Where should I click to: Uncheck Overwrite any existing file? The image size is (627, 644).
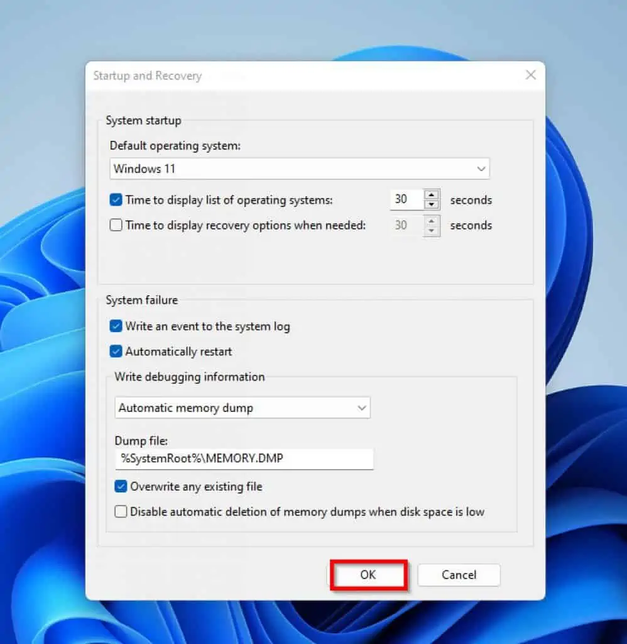tap(121, 486)
